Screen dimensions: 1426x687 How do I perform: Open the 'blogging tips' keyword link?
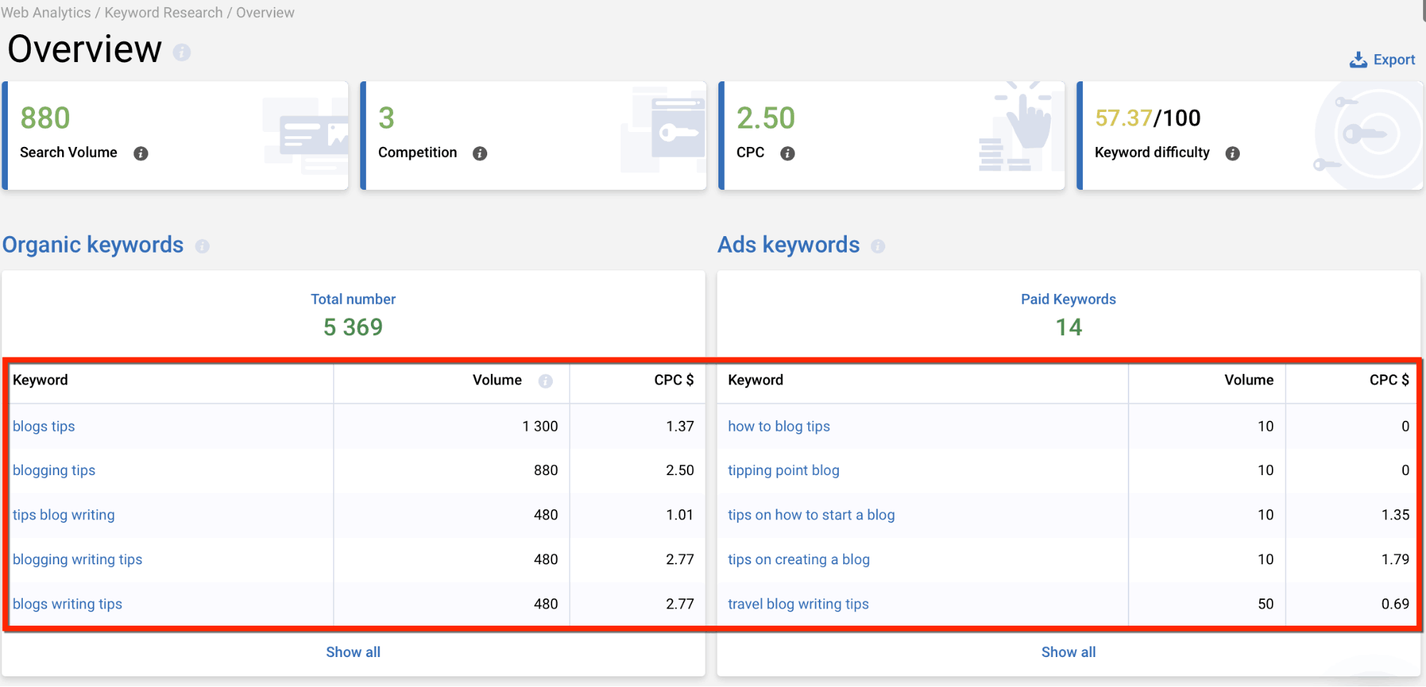(x=54, y=471)
